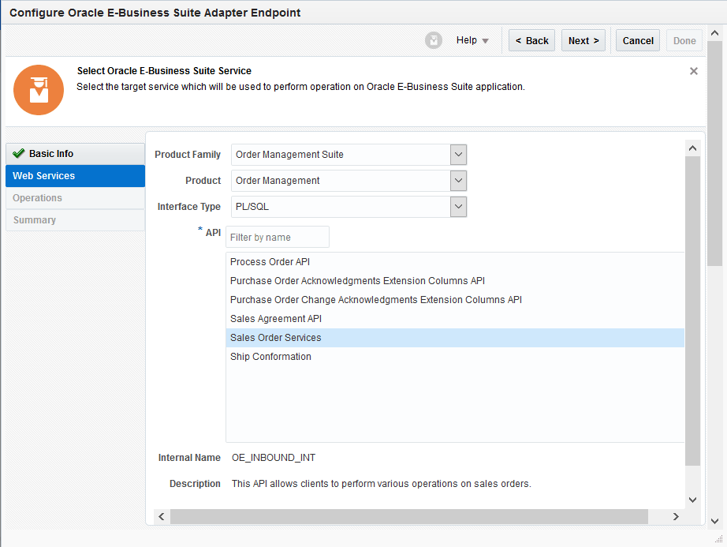Image resolution: width=727 pixels, height=547 pixels.
Task: Click the disabled Done button
Action: 684,41
